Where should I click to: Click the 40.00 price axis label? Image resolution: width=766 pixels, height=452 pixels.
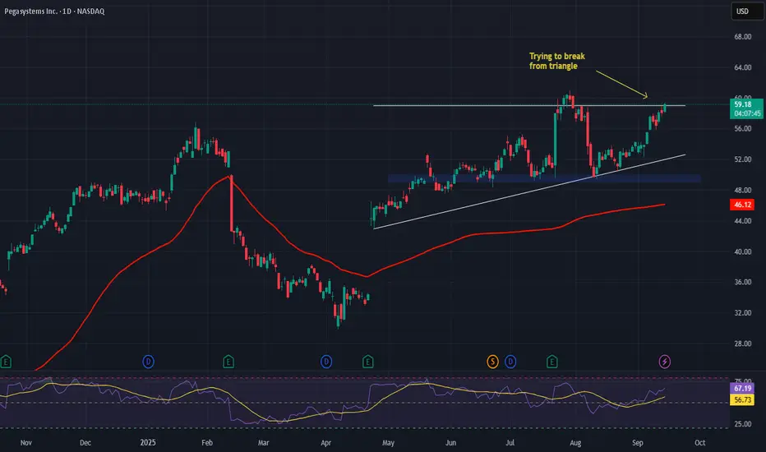(x=742, y=251)
